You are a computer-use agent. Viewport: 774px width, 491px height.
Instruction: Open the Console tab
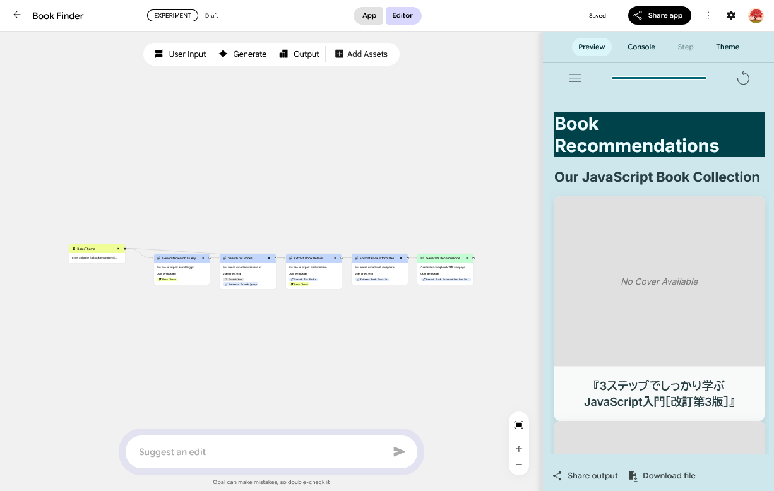point(641,47)
